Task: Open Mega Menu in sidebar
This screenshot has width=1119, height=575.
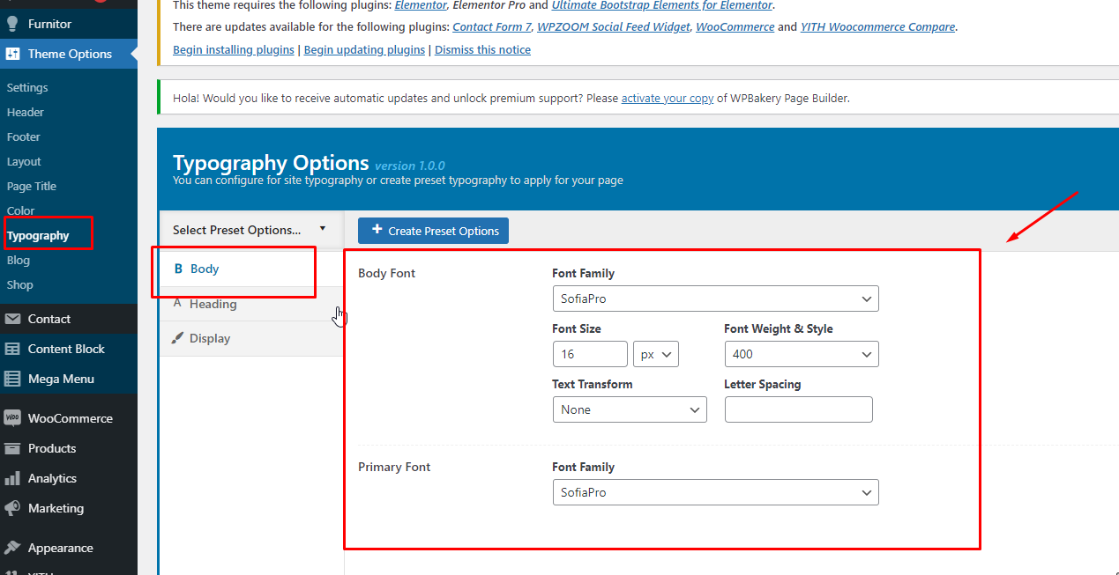Action: click(69, 379)
